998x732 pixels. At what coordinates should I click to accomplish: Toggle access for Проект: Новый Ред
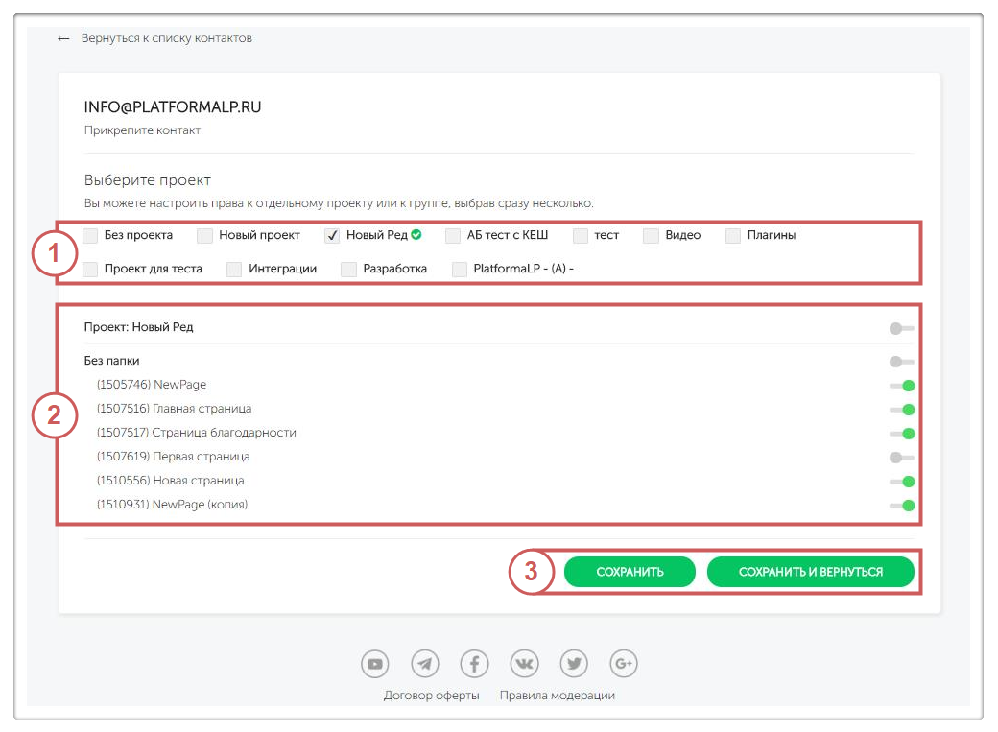(901, 328)
